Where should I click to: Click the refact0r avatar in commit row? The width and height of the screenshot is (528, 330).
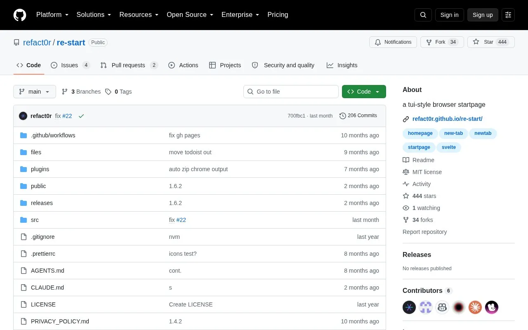tap(23, 116)
